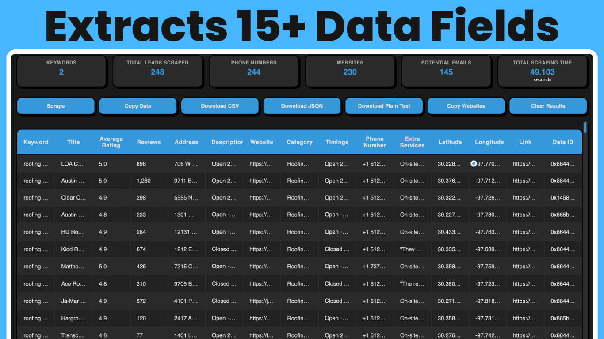Image resolution: width=604 pixels, height=339 pixels.
Task: Click the Copy Data button
Action: 138,106
